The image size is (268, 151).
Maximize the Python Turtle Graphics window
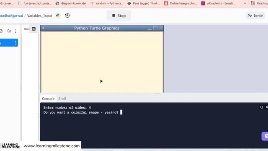(155, 28)
